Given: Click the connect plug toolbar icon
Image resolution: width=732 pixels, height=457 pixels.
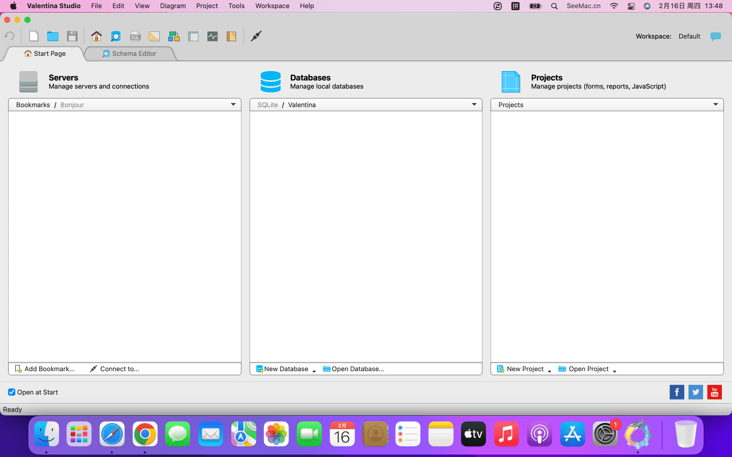Looking at the screenshot, I should tap(256, 36).
